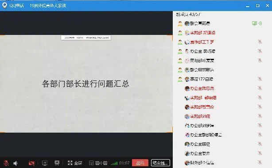Open the presentation demo icon in toolbar
This screenshot has width=272, height=168.
pyautogui.click(x=57, y=163)
